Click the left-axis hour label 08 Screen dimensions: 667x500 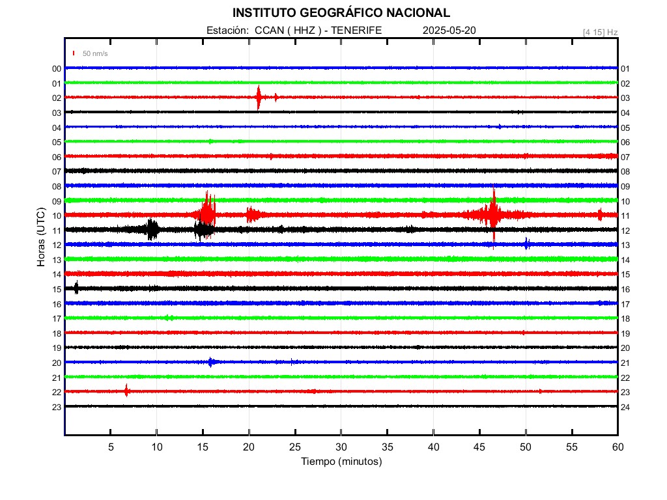point(57,187)
